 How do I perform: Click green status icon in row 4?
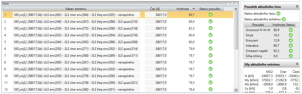(x=211, y=35)
